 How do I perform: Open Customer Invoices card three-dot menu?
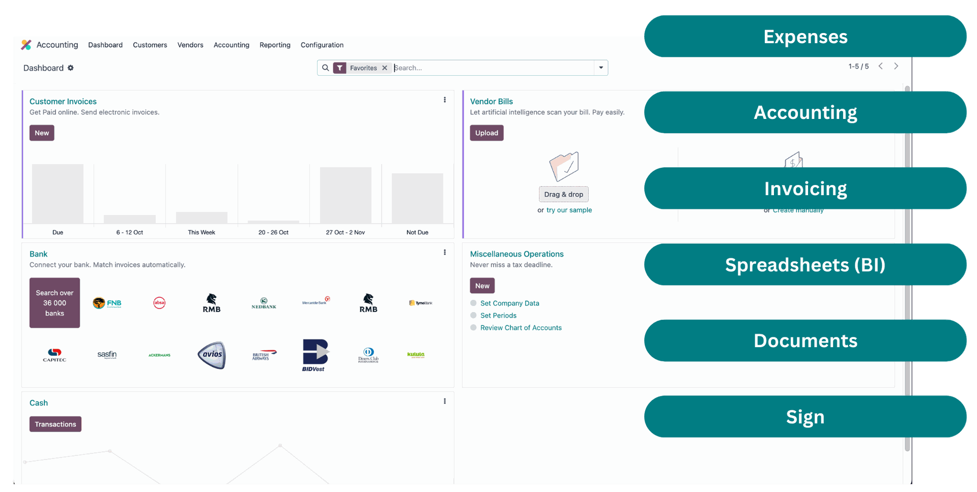445,100
